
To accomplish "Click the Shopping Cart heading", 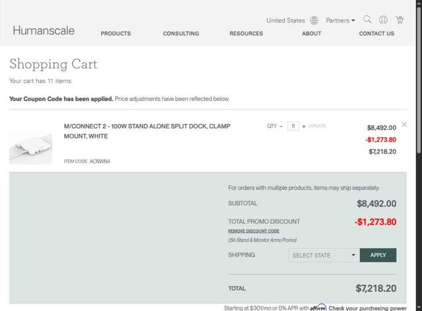I will (53, 65).
